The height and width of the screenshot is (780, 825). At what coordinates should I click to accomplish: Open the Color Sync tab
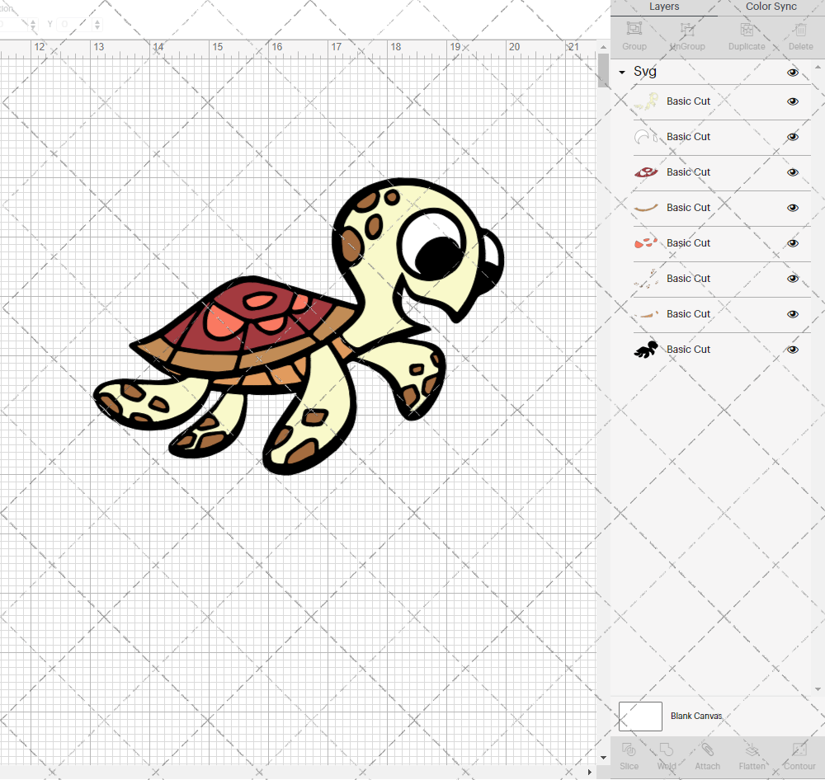(x=771, y=7)
